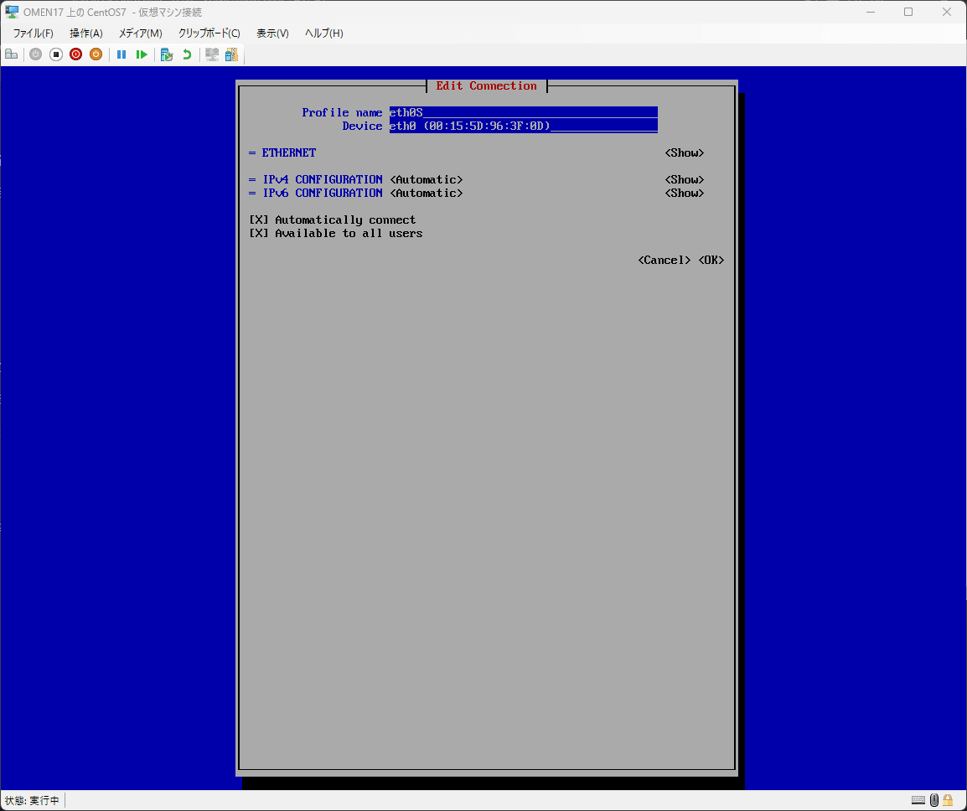Click the Device label text
This screenshot has width=967, height=811.
coord(363,127)
